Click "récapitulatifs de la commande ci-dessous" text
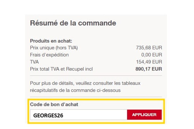This screenshot has width=194, height=129. point(75,90)
